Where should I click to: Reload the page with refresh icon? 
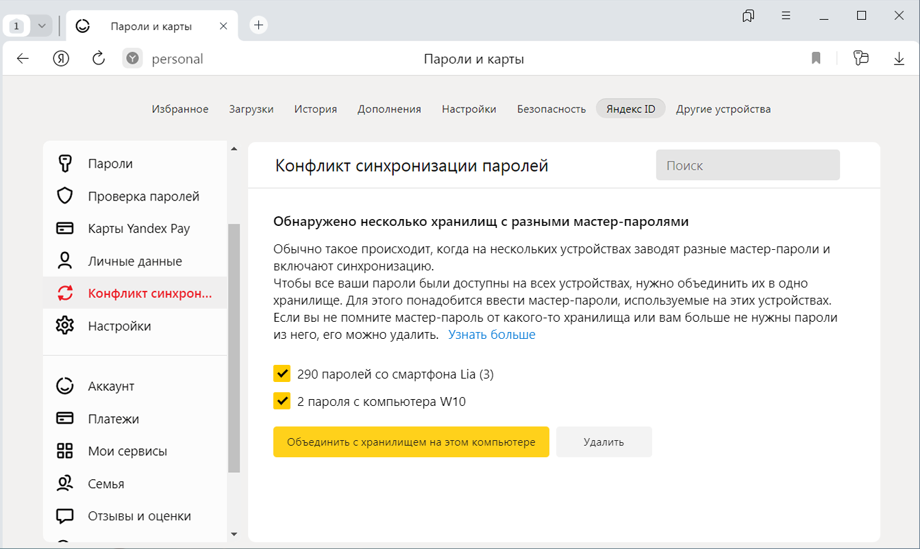click(x=99, y=59)
